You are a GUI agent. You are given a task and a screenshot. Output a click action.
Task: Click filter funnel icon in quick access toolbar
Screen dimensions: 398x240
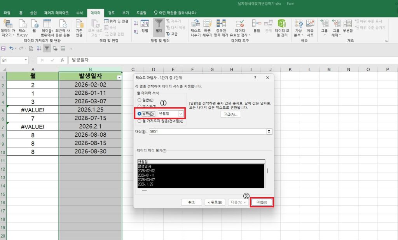(47, 48)
